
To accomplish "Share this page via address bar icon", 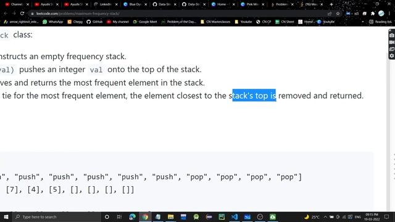I will (330, 14).
